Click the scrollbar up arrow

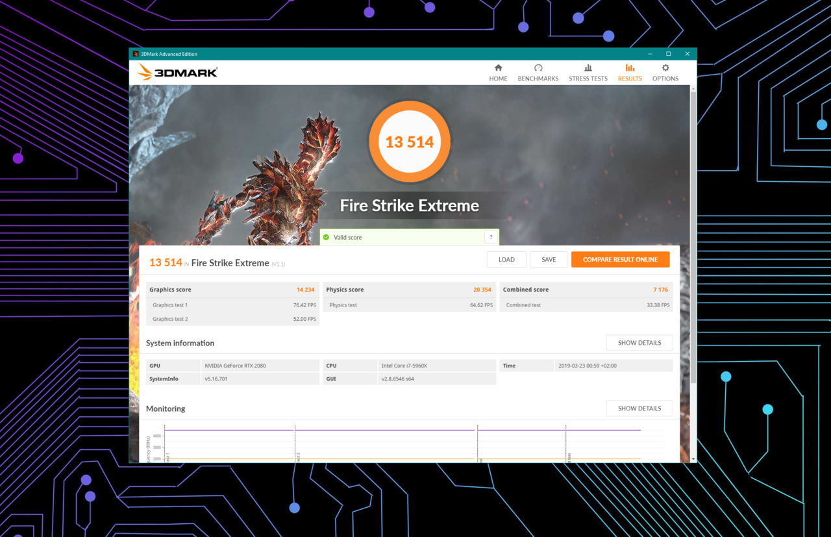point(693,88)
